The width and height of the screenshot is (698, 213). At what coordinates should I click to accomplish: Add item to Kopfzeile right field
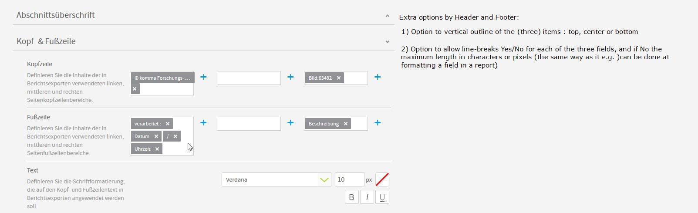coord(378,77)
